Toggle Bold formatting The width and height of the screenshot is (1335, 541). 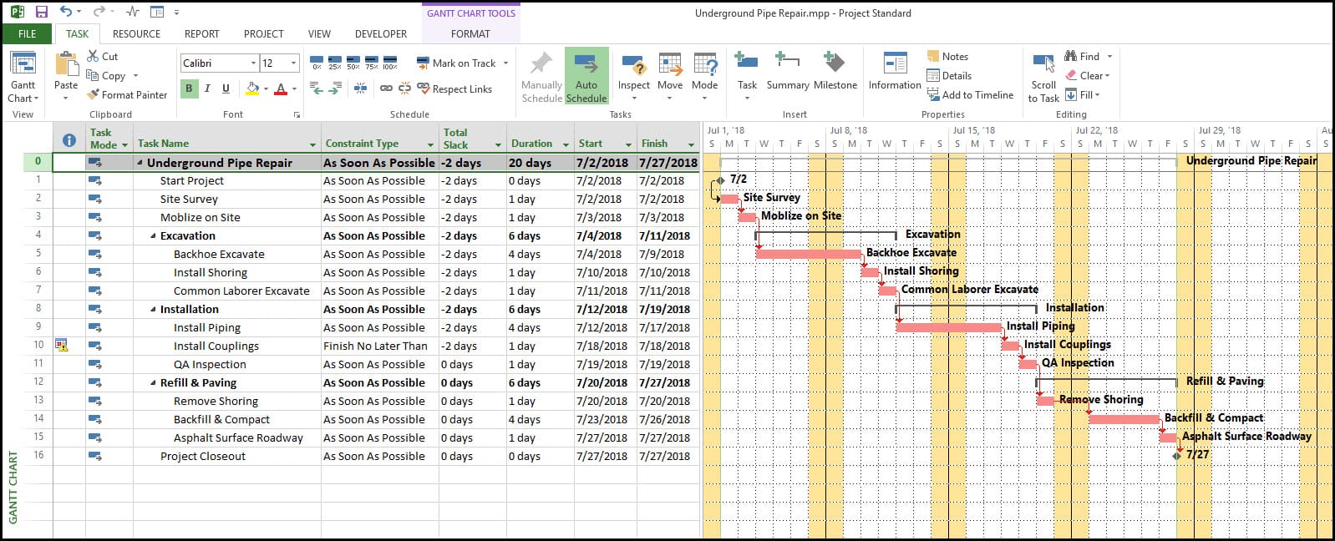(x=189, y=88)
